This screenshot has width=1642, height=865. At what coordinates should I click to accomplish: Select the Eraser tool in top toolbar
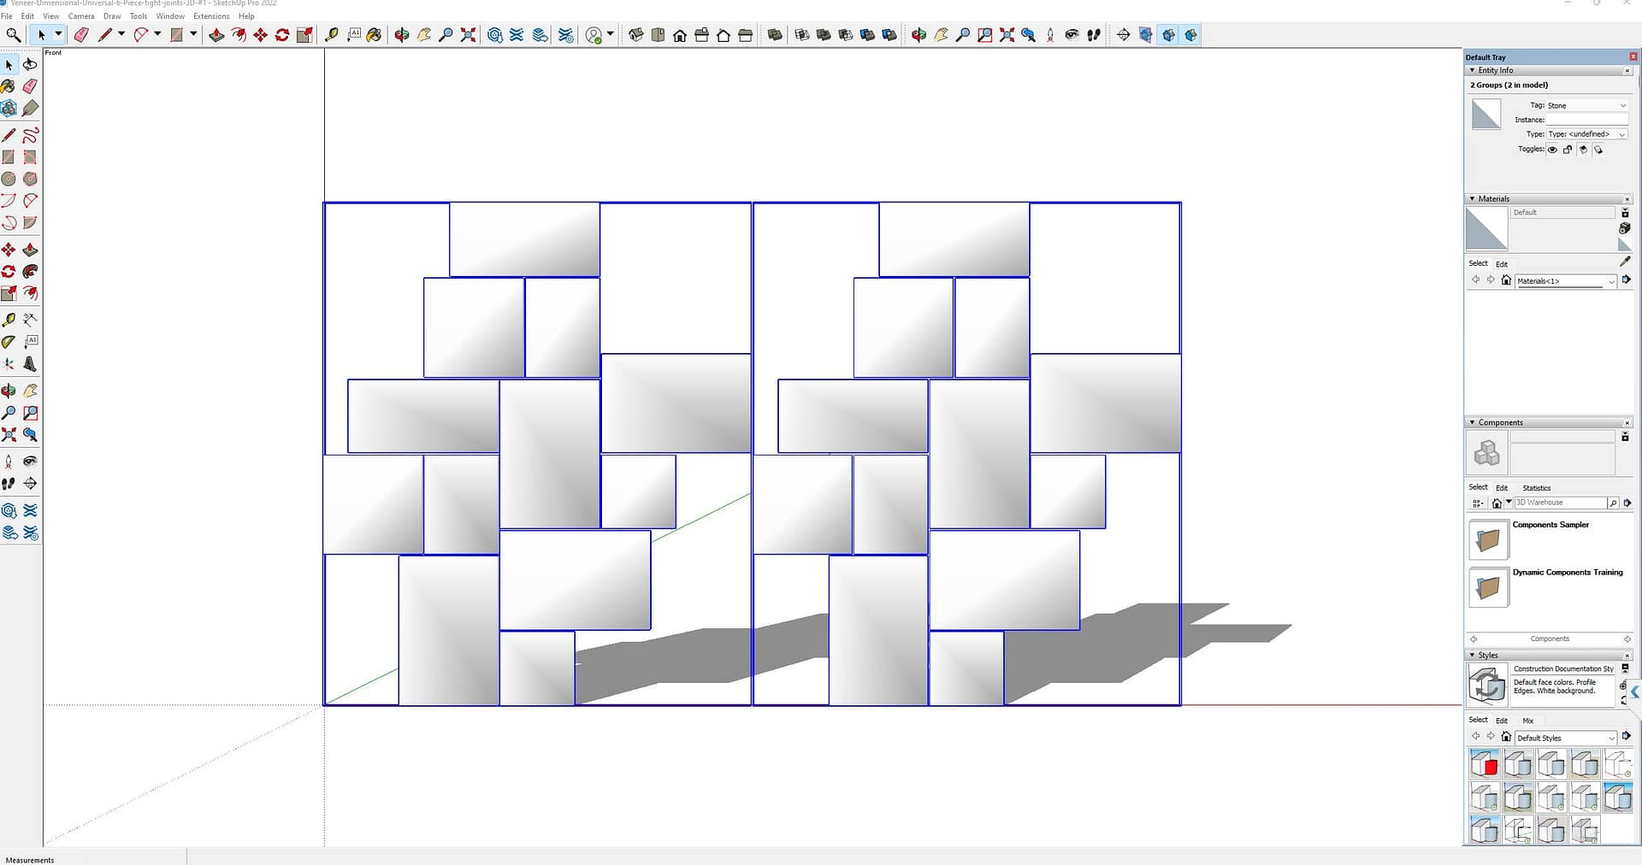coord(81,35)
